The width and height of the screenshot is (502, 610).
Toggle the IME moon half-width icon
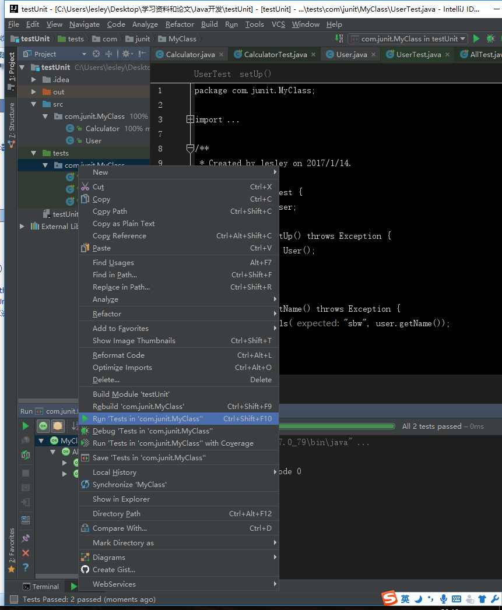coord(418,599)
